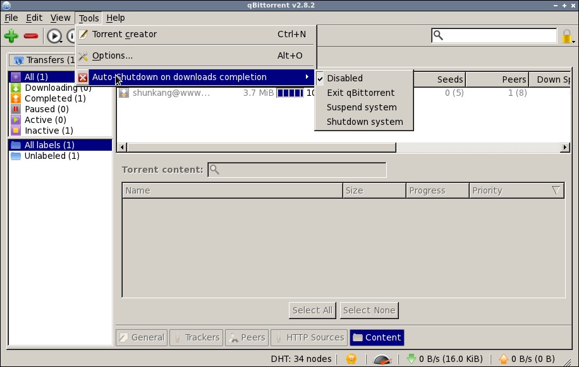Focus the Torrent content filter field
Image resolution: width=579 pixels, height=367 pixels.
(x=297, y=170)
